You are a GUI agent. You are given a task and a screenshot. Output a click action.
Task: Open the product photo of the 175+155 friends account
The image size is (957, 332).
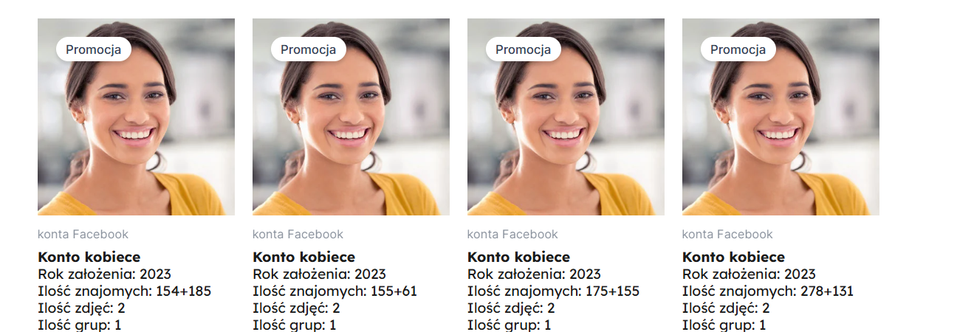566,117
